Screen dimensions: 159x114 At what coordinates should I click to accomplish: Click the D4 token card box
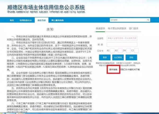[x=128, y=50]
